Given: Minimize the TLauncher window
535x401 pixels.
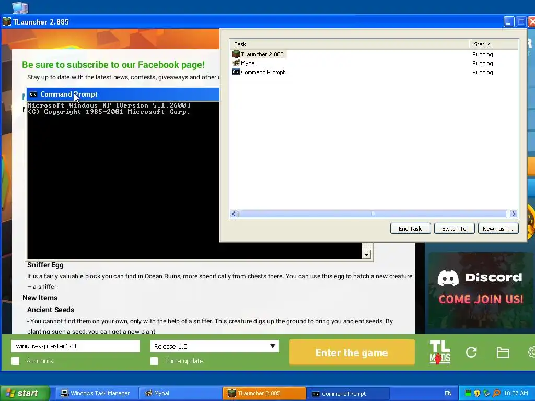Looking at the screenshot, I should pos(509,22).
